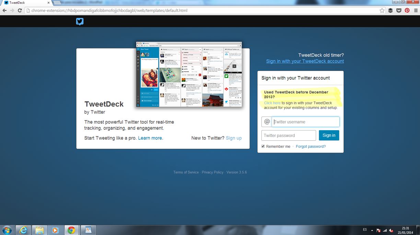The height and width of the screenshot is (235, 420).
Task: Focus the Twitter username field
Action: point(305,122)
